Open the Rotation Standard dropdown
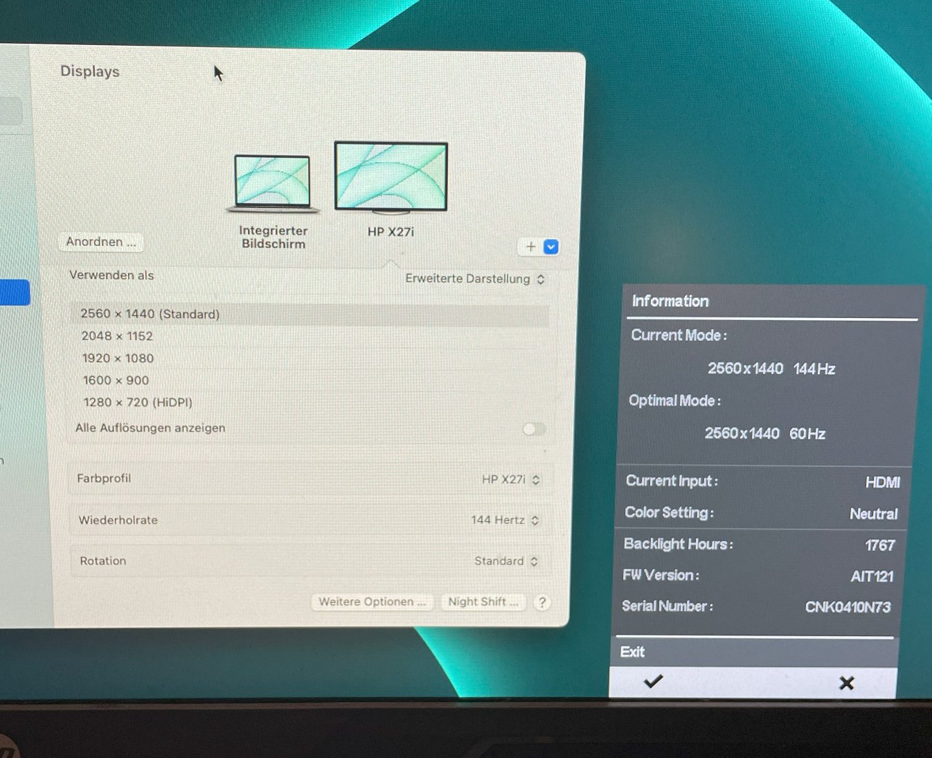Screen dimensions: 932x758 [x=506, y=561]
